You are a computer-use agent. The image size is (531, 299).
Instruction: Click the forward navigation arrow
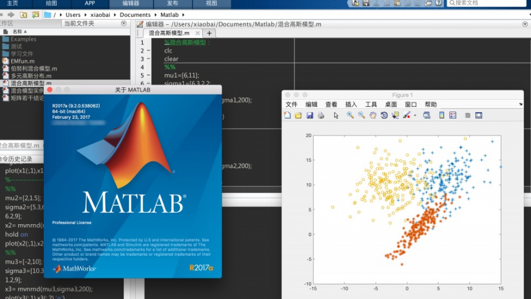[11, 15]
